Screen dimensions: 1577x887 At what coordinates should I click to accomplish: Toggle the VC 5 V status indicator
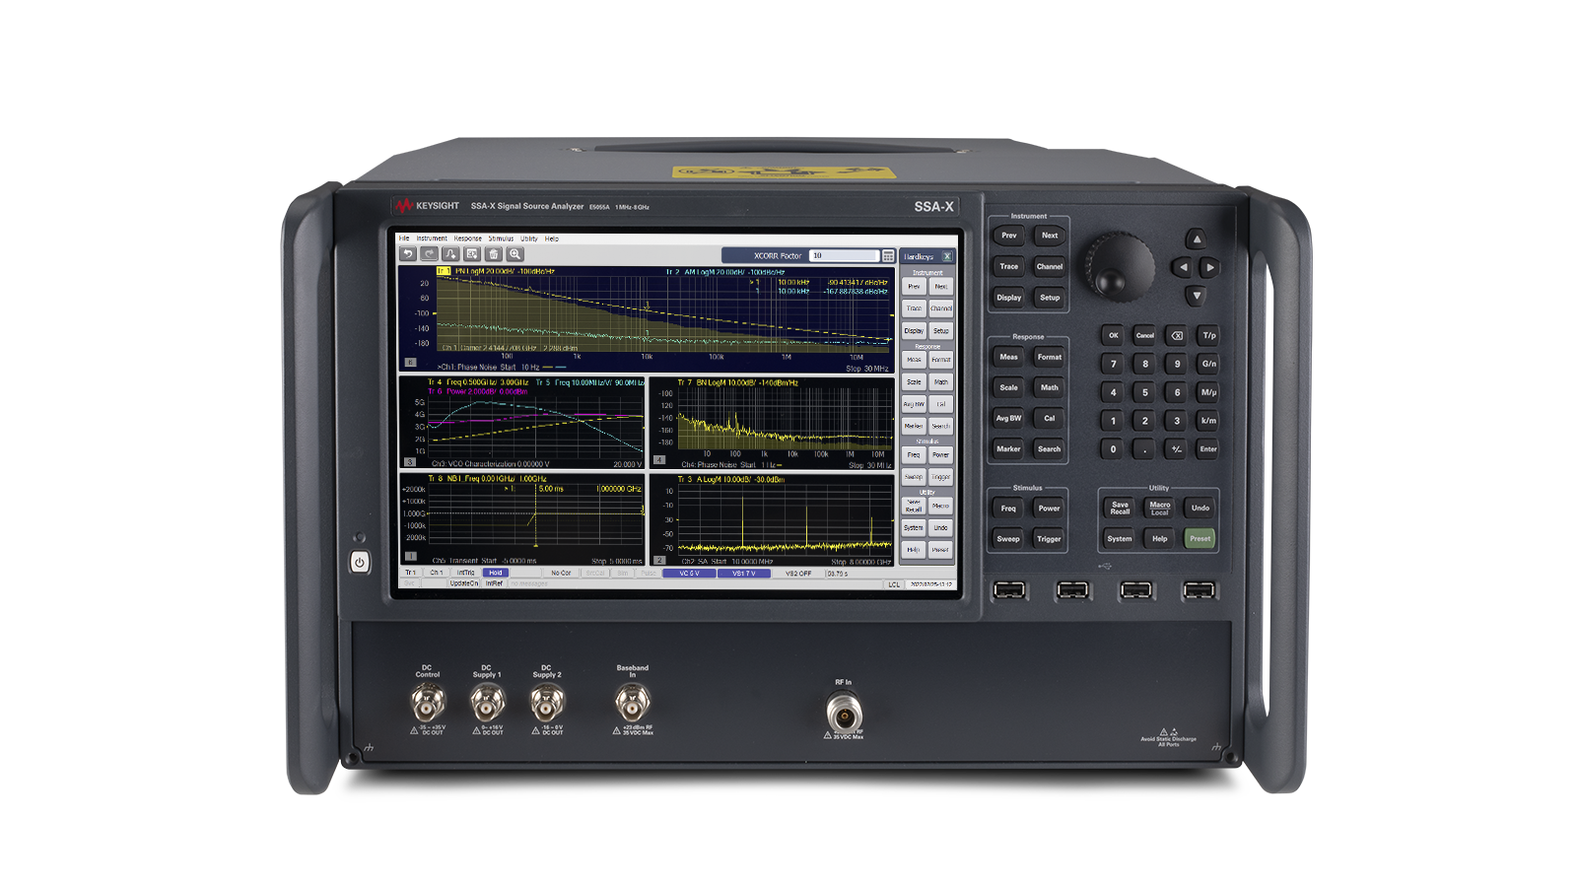point(689,573)
